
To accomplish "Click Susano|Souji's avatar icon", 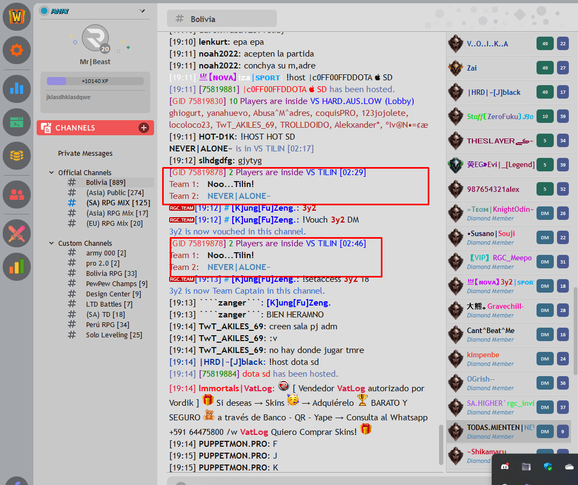I will coord(456,238).
